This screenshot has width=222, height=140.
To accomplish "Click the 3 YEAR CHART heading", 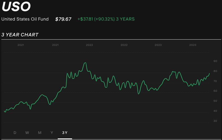I will click(20, 35).
